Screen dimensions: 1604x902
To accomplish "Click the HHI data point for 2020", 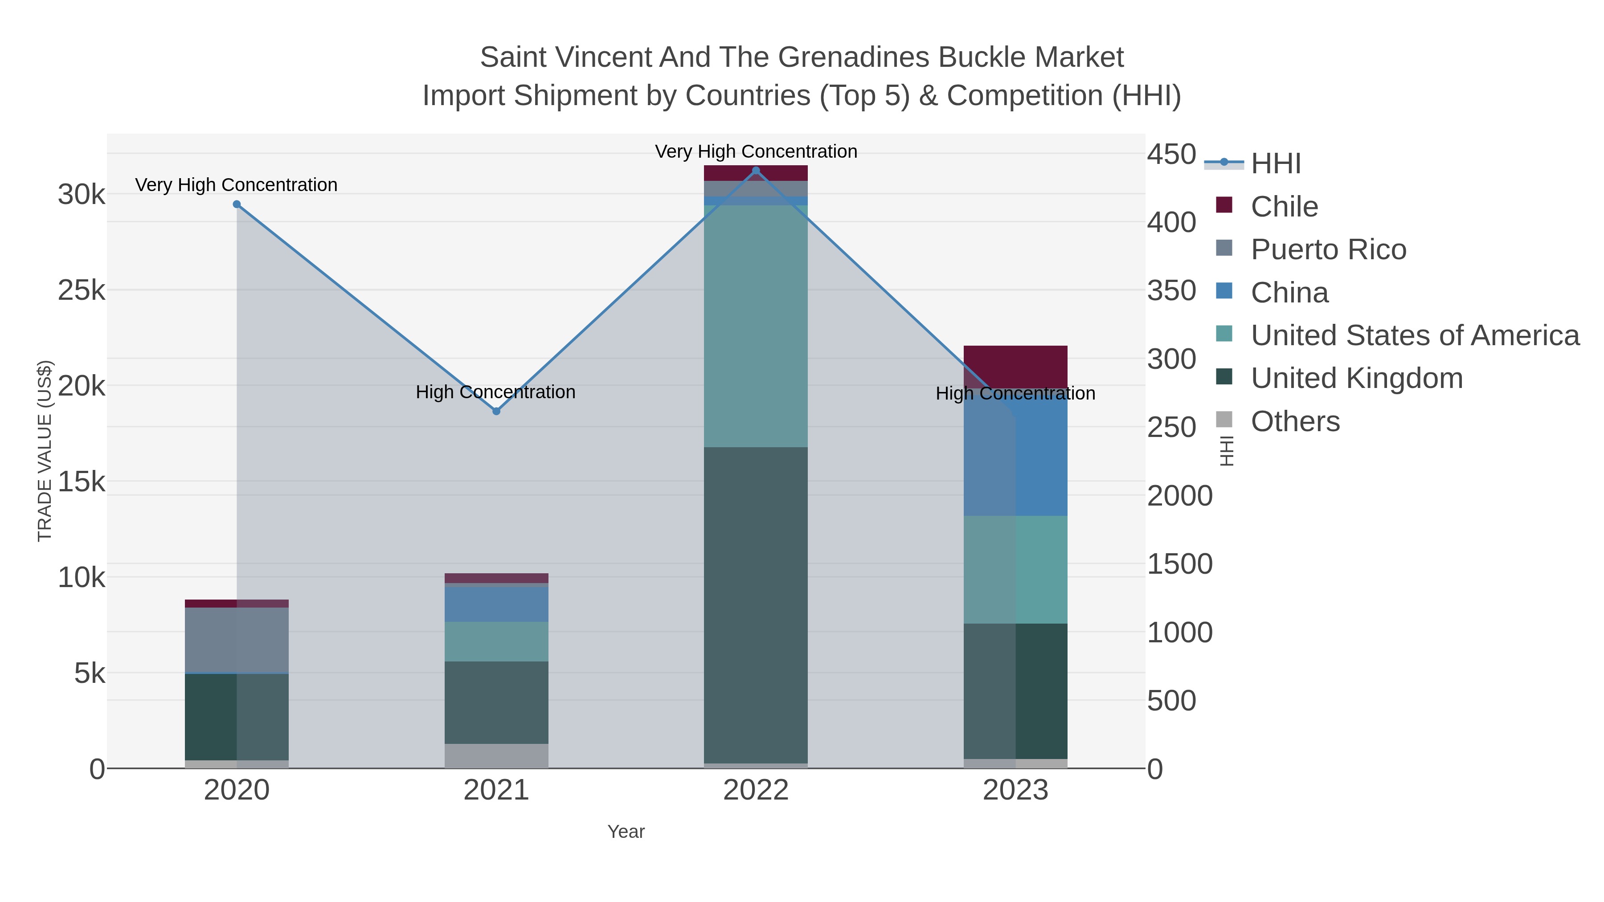I will point(237,204).
